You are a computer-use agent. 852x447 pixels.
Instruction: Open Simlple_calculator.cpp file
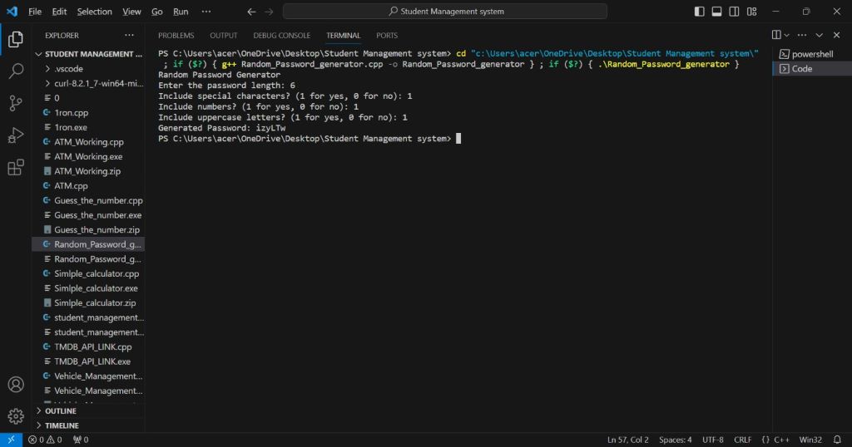click(90, 274)
